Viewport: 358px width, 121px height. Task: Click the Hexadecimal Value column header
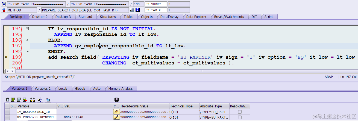(144, 106)
